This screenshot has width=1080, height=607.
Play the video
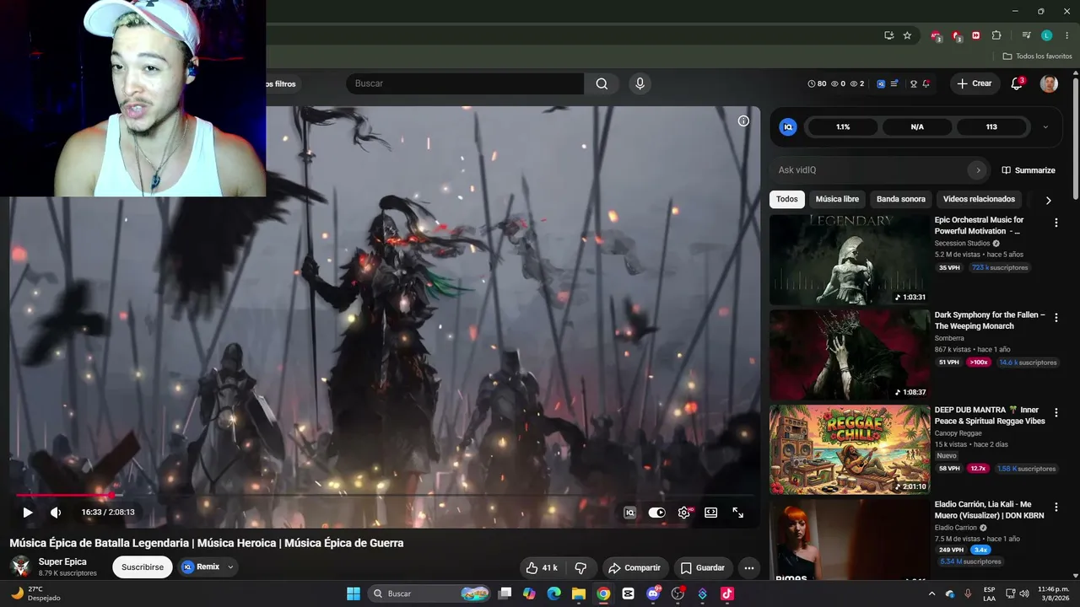click(28, 512)
